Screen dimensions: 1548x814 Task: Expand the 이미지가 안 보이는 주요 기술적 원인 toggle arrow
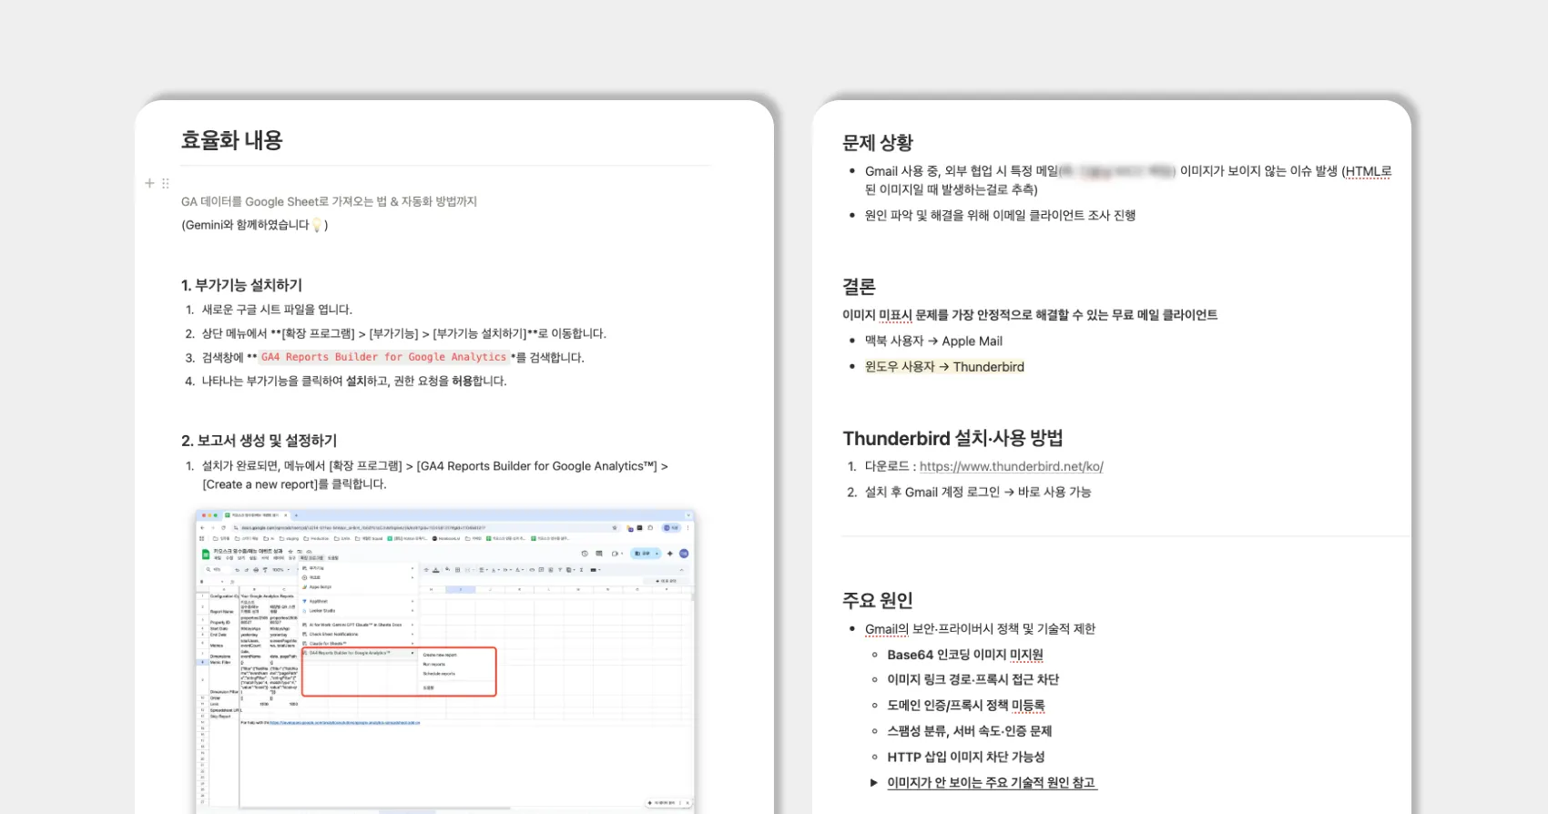tap(874, 782)
